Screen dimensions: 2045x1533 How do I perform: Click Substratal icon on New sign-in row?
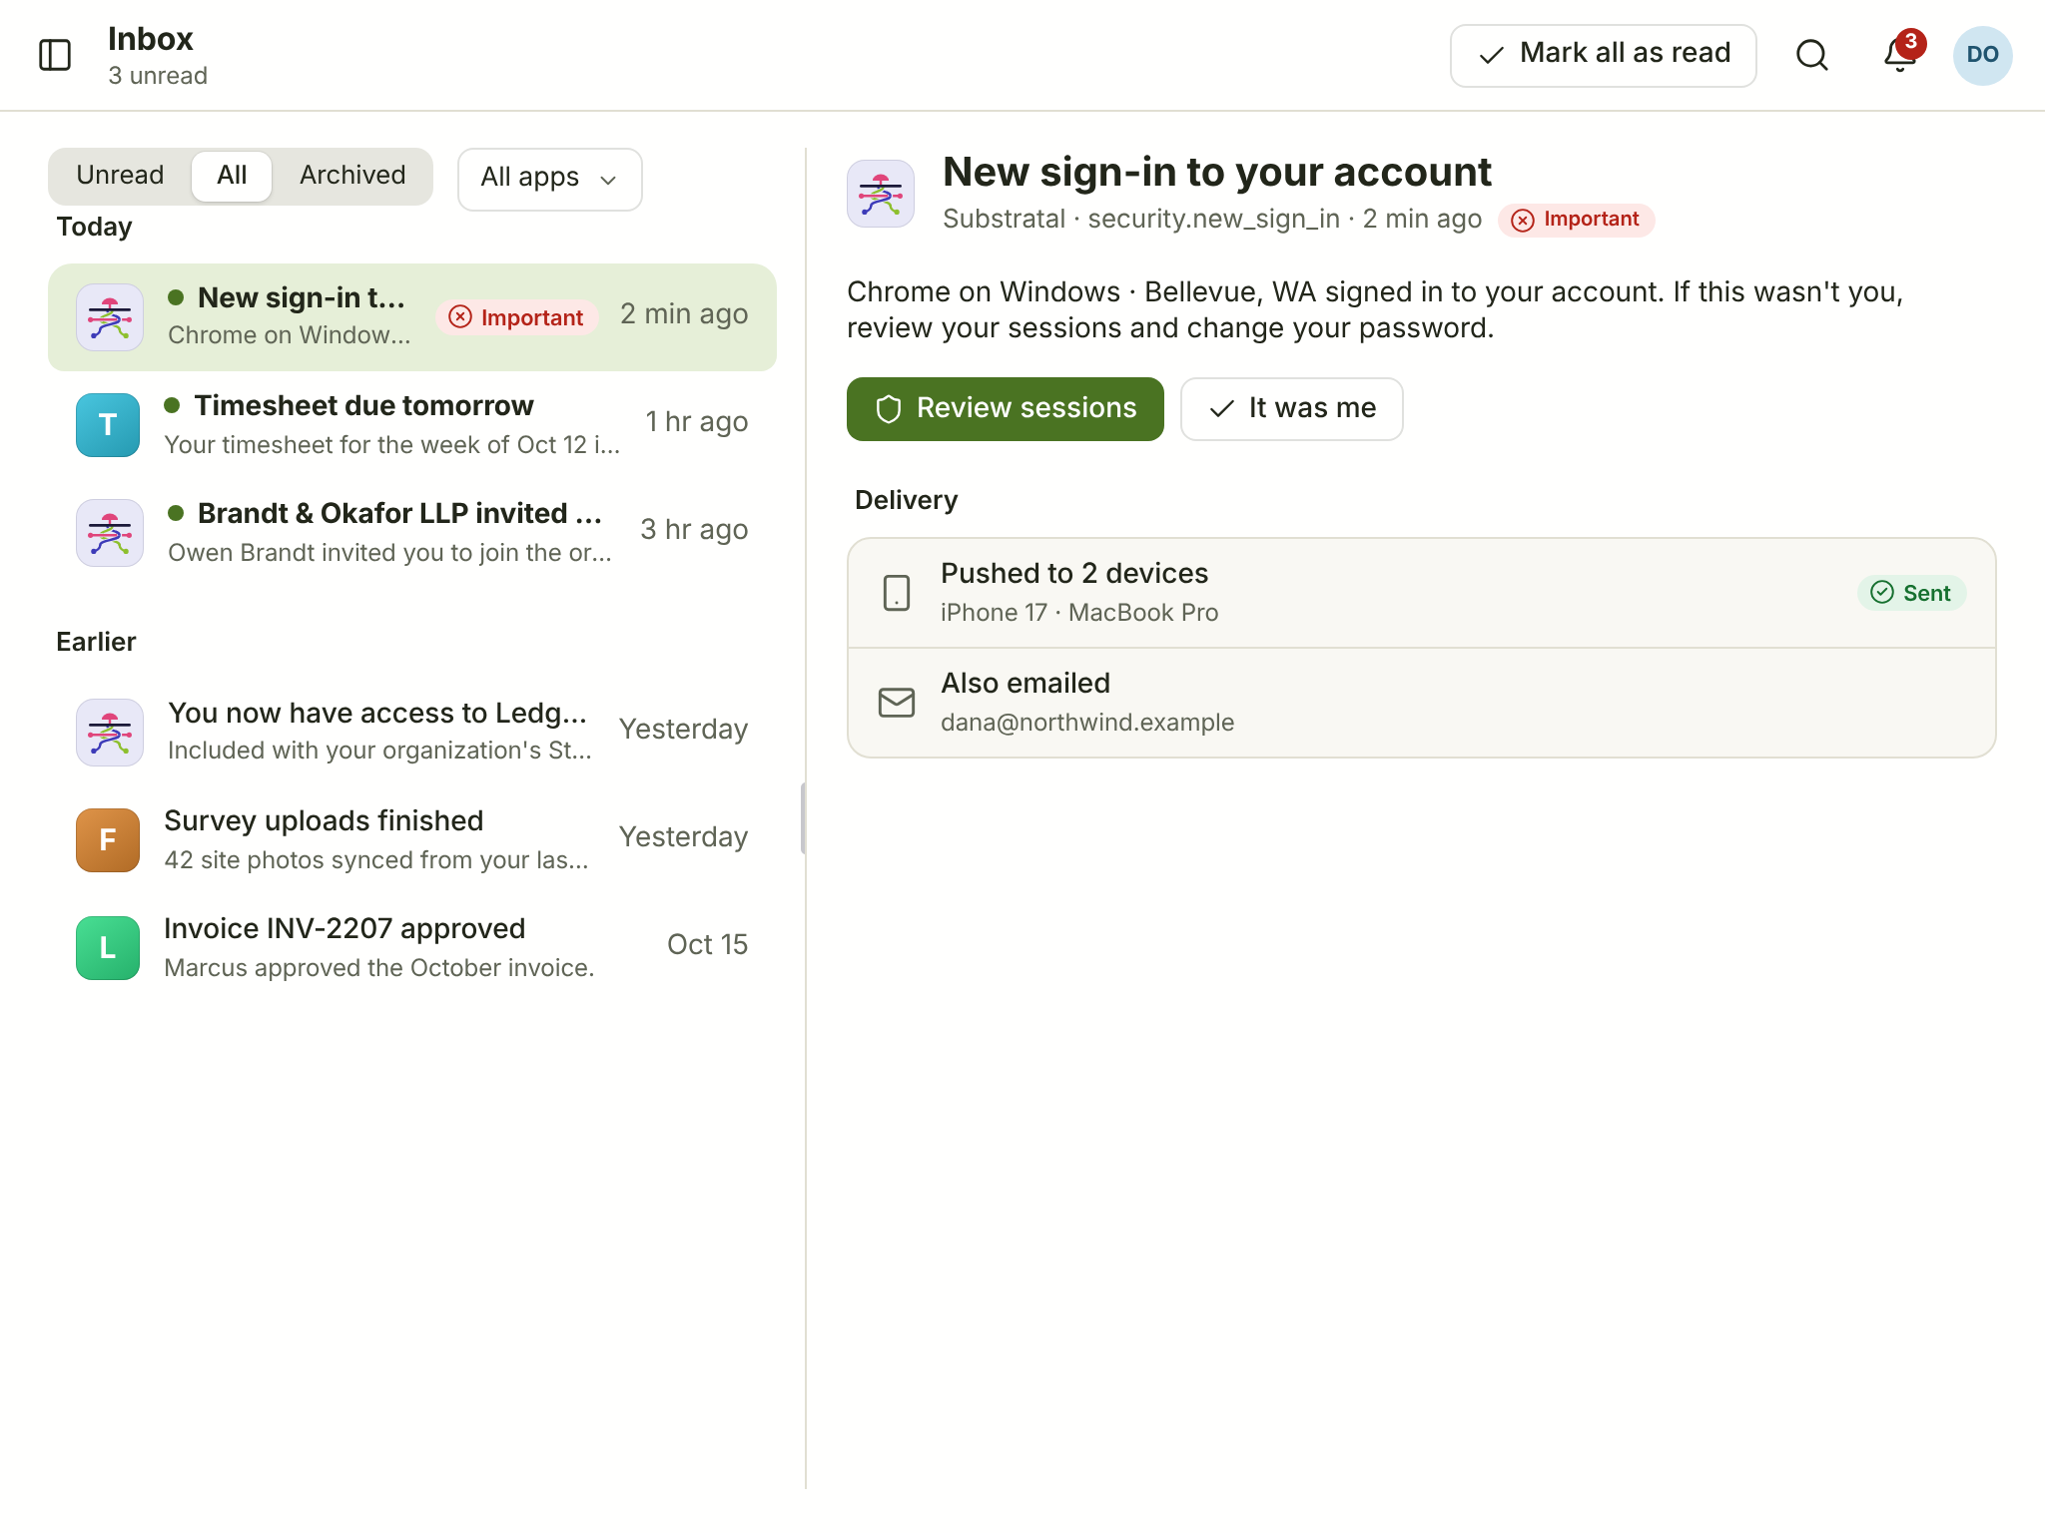pyautogui.click(x=110, y=317)
